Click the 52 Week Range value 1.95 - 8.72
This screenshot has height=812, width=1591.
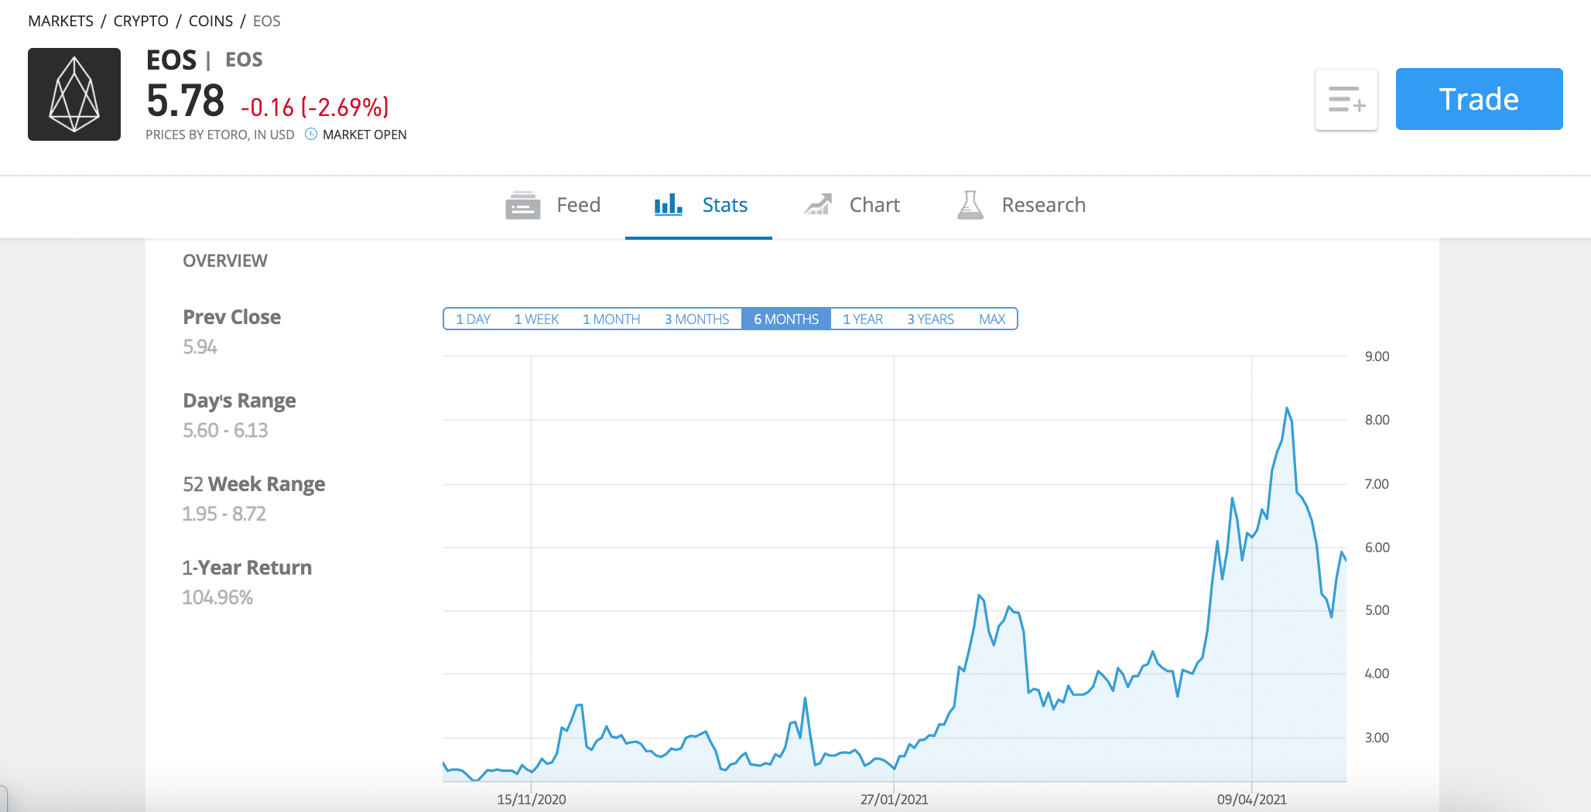click(x=224, y=514)
